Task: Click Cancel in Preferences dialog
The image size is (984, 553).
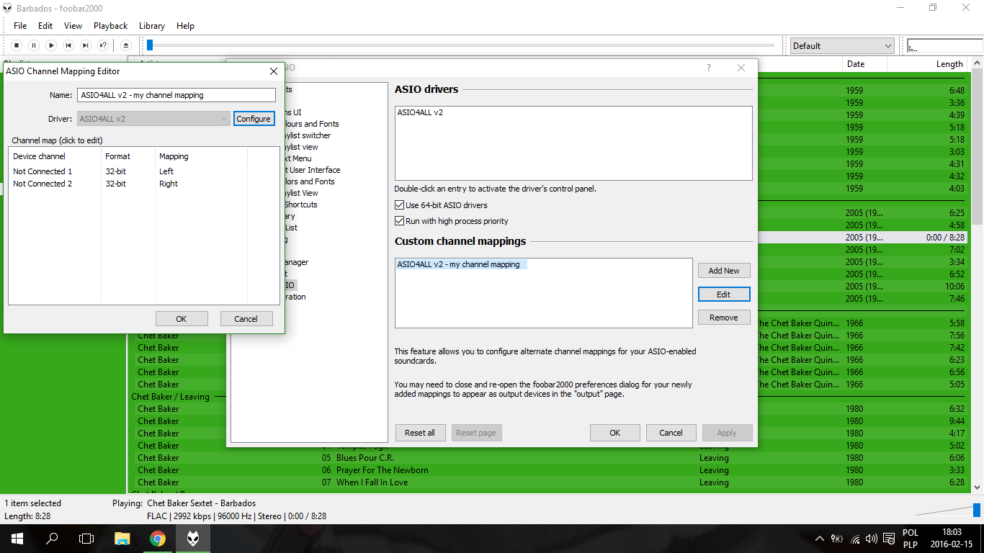Action: click(x=671, y=433)
